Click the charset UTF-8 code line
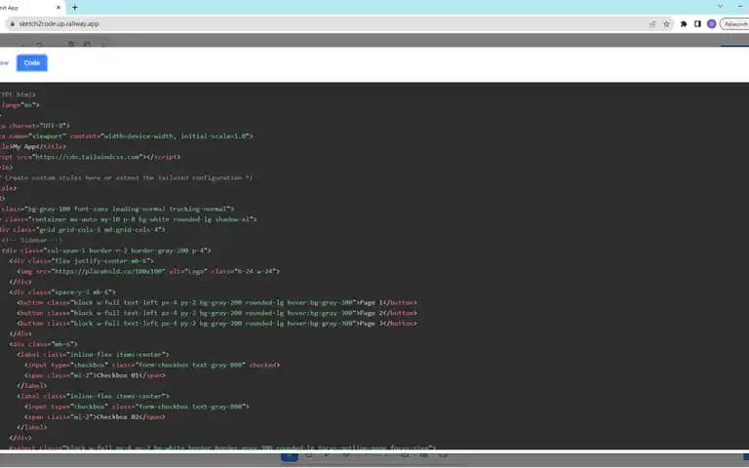This screenshot has width=749, height=468. point(35,126)
